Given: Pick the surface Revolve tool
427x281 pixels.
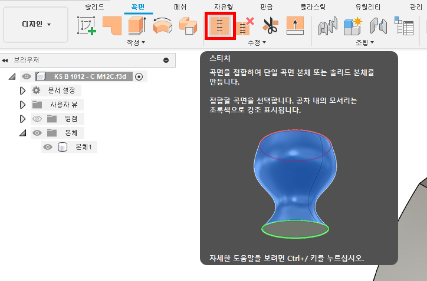Looking at the screenshot, I should click(163, 26).
